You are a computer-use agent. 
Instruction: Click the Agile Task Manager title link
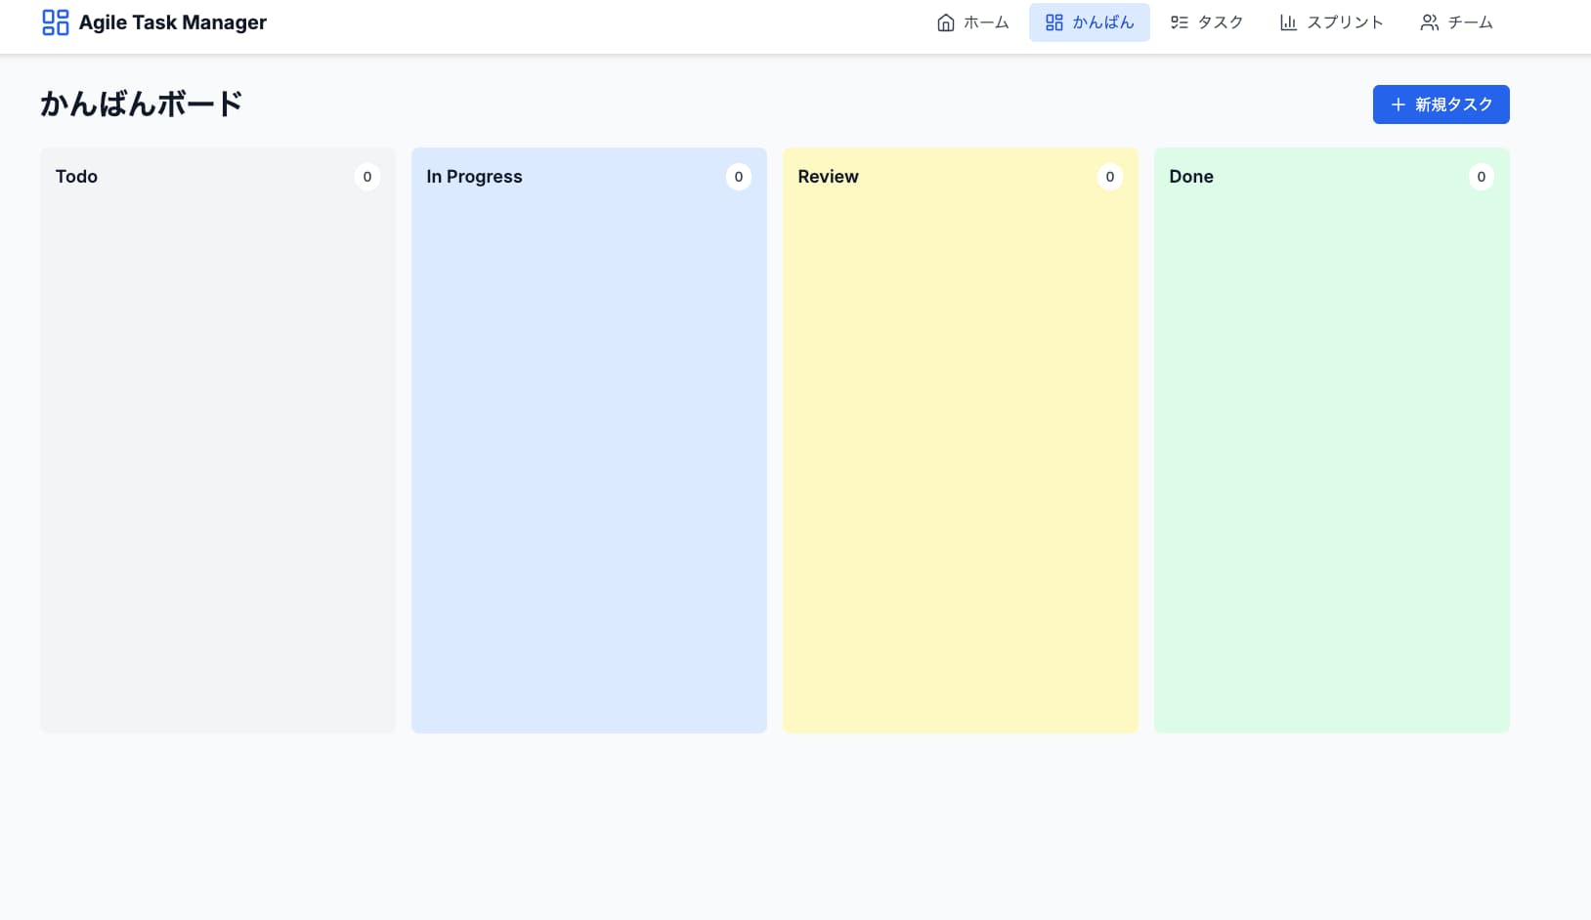(x=172, y=21)
